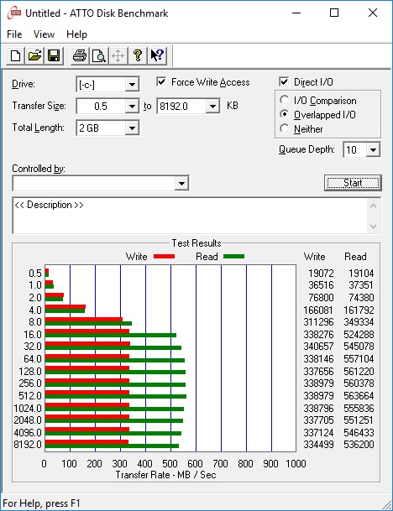Image resolution: width=393 pixels, height=511 pixels.
Task: Click the Start button
Action: (x=353, y=183)
